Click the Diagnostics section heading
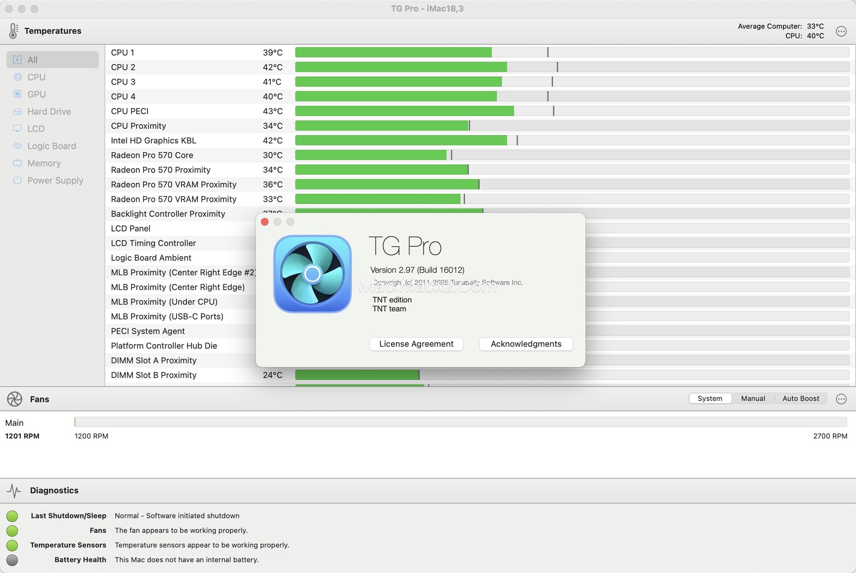856x573 pixels. point(54,491)
